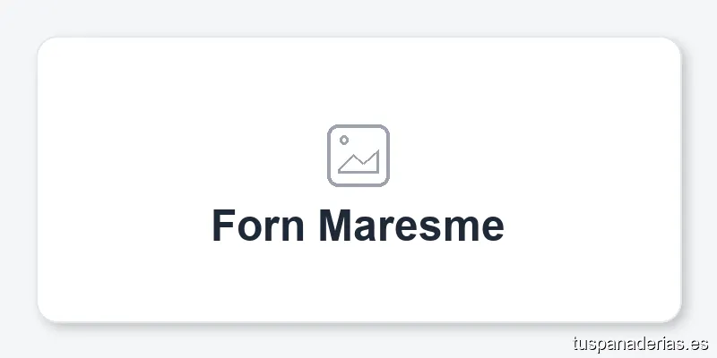
Task: Click the image placeholder icon
Action: pyautogui.click(x=358, y=156)
